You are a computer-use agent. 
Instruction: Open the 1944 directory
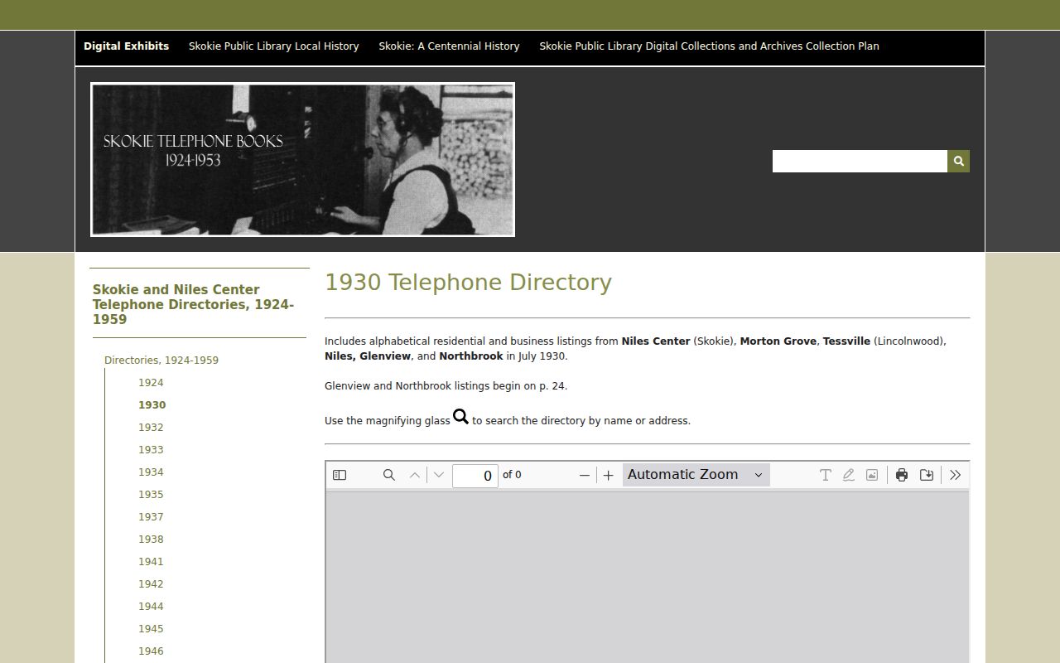point(151,607)
